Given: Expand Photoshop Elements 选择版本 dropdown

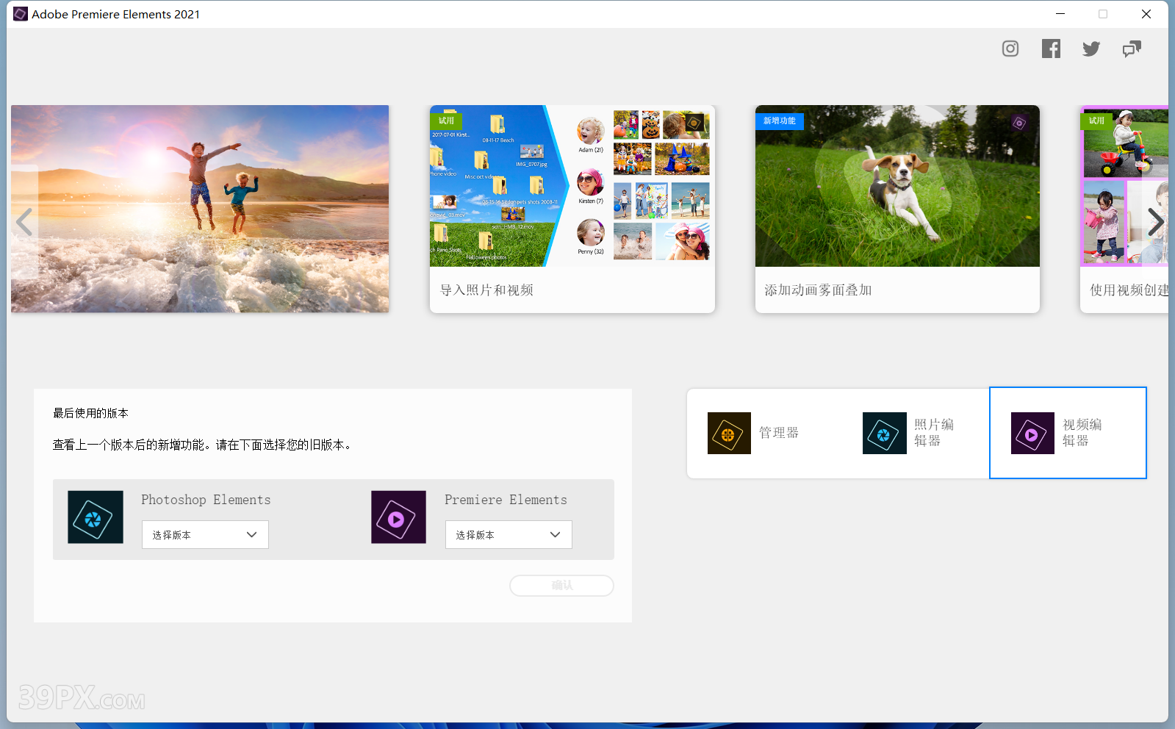Looking at the screenshot, I should [205, 535].
